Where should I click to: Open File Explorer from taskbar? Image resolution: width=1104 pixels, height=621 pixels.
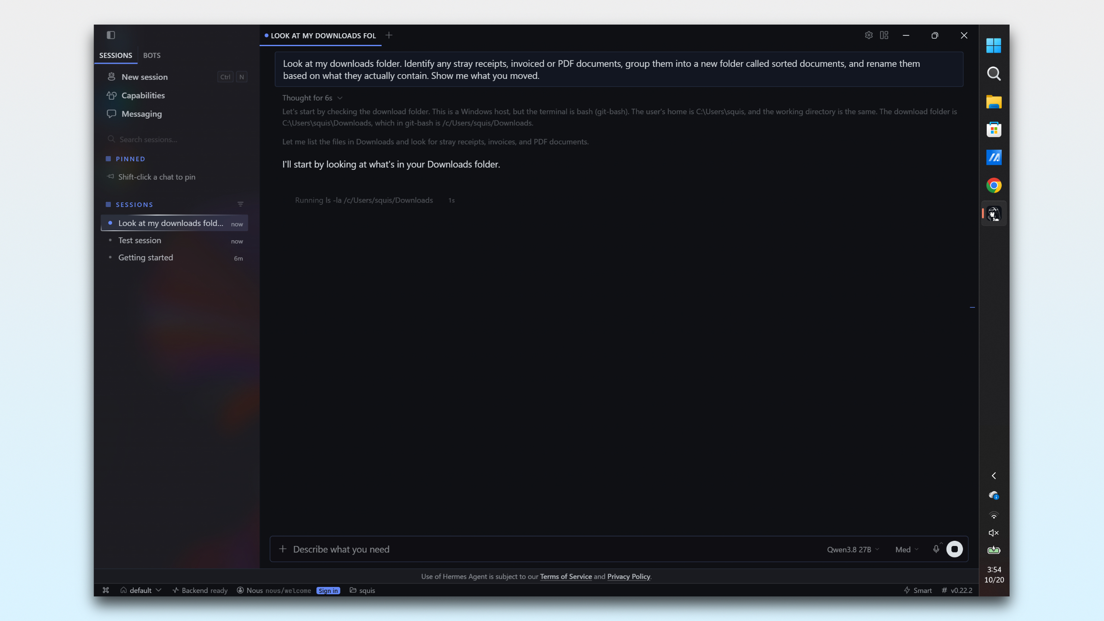click(x=994, y=102)
